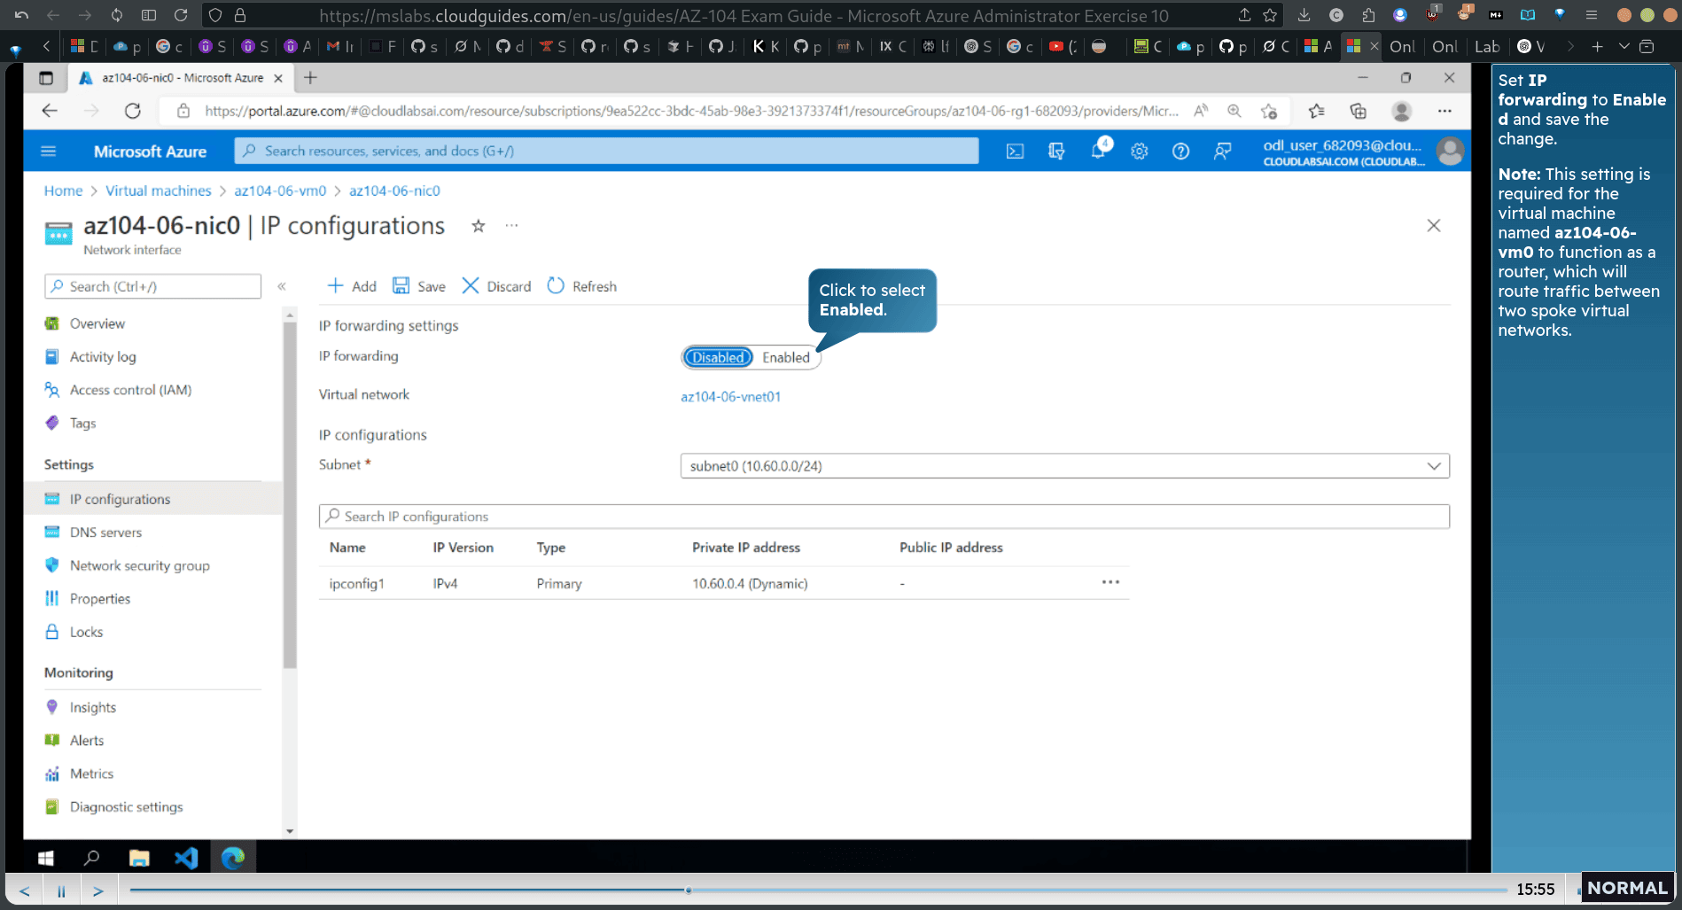Collapse the resource menu with chevron
The image size is (1682, 910).
282,286
